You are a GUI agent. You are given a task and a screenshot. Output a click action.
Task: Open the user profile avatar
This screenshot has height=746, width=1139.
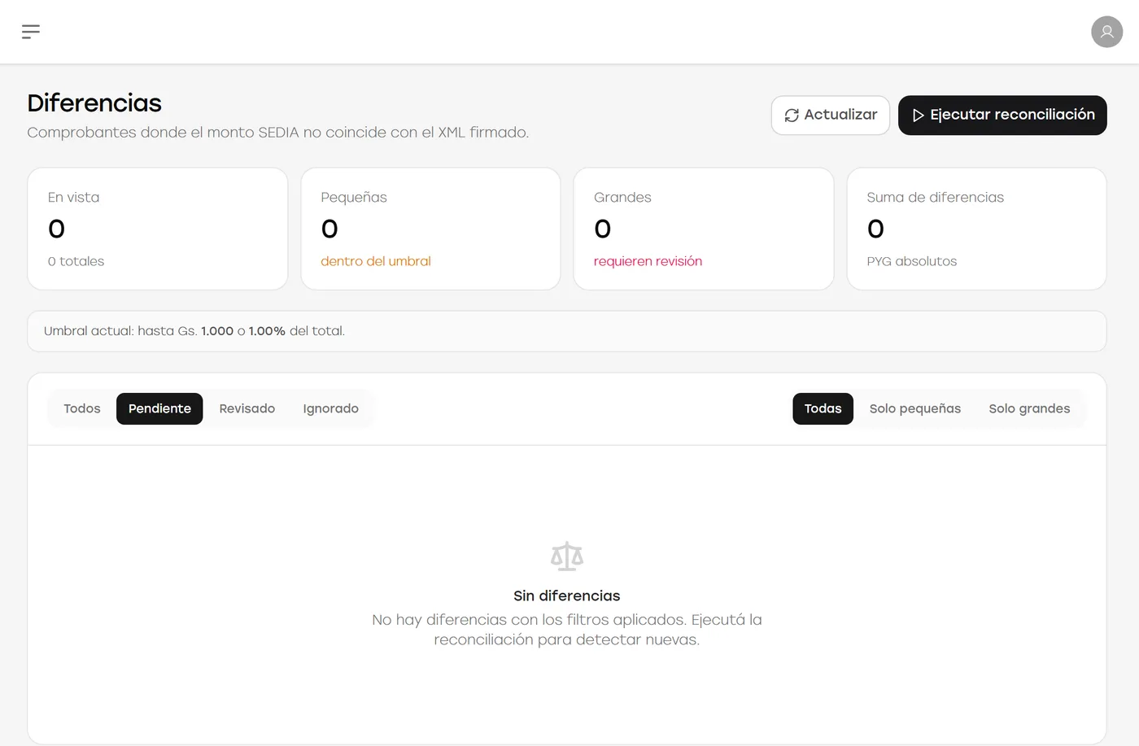point(1106,32)
